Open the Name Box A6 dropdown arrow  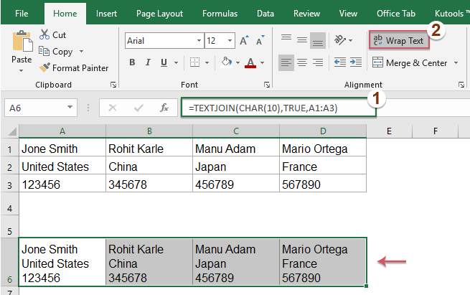(x=70, y=107)
